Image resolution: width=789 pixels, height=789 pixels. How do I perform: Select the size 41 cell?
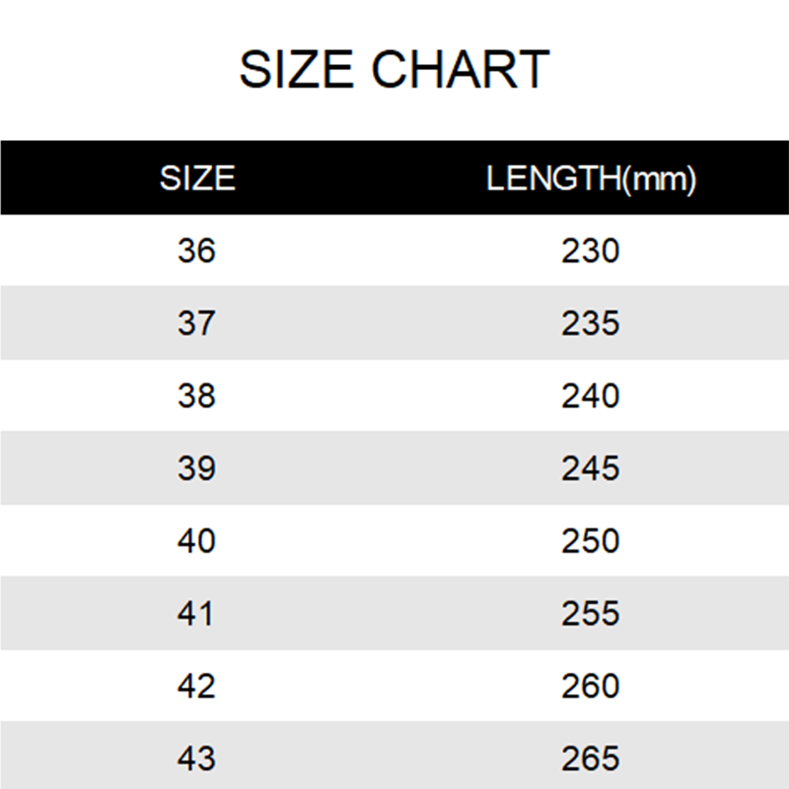196,613
